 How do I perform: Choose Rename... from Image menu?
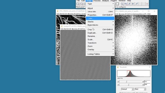(x=100, y=36)
